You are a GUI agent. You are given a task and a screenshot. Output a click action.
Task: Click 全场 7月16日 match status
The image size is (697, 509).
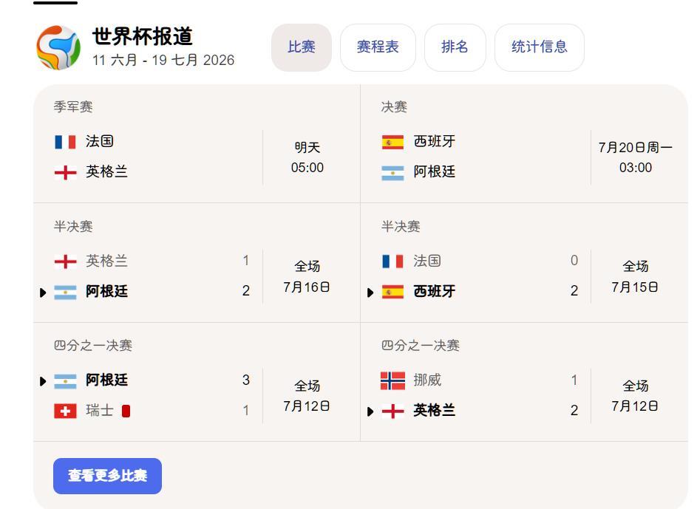pyautogui.click(x=307, y=277)
